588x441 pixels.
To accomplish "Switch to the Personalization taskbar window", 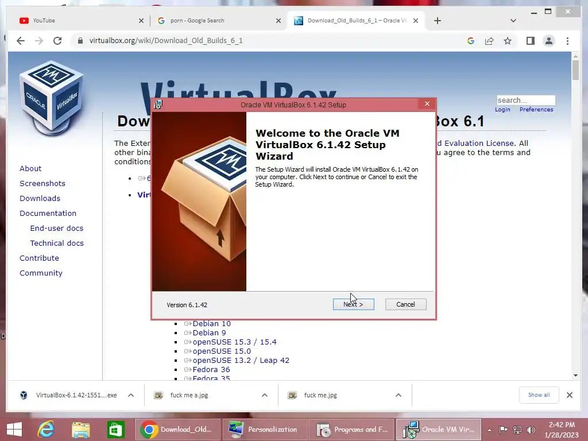I will 264,430.
